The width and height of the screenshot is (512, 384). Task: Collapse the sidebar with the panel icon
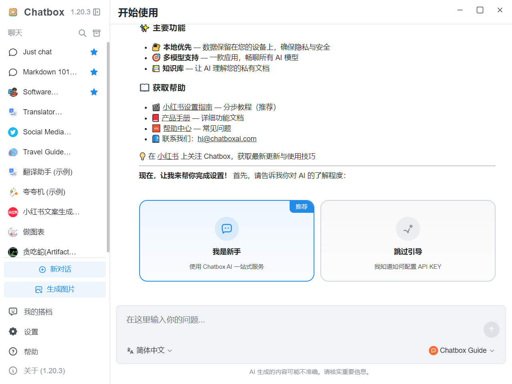(96, 12)
